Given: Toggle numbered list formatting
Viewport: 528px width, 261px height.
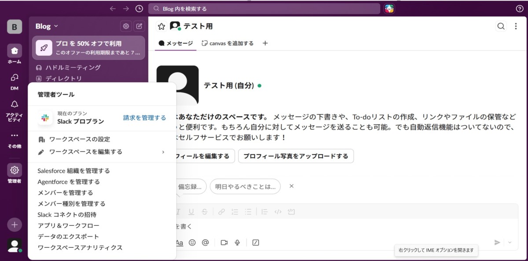Looking at the screenshot, I should (235, 211).
